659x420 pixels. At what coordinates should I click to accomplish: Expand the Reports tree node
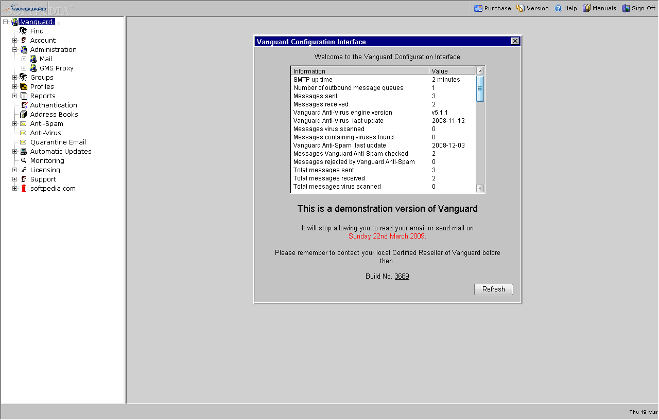[15, 96]
